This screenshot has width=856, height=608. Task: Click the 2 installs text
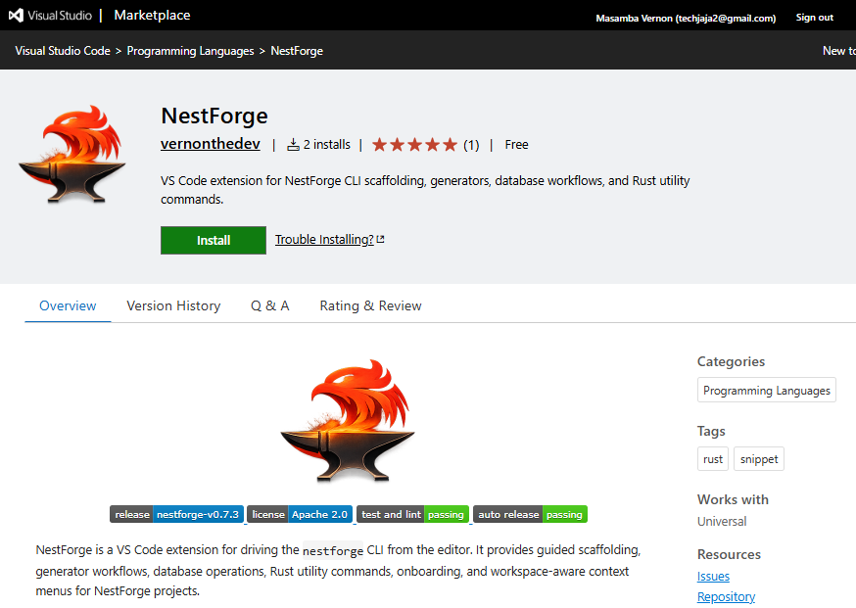click(326, 145)
